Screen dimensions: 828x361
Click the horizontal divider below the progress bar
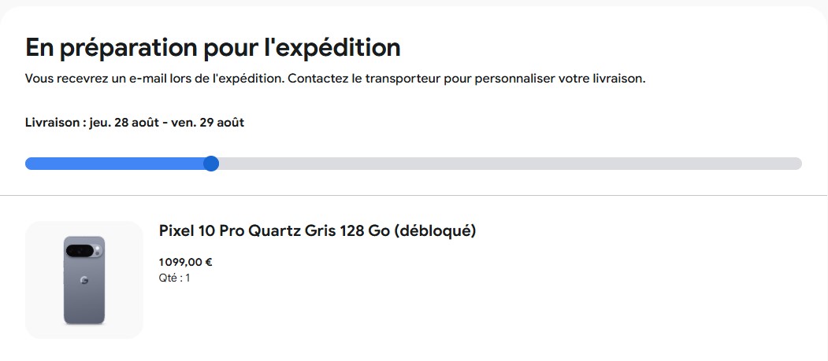point(414,195)
